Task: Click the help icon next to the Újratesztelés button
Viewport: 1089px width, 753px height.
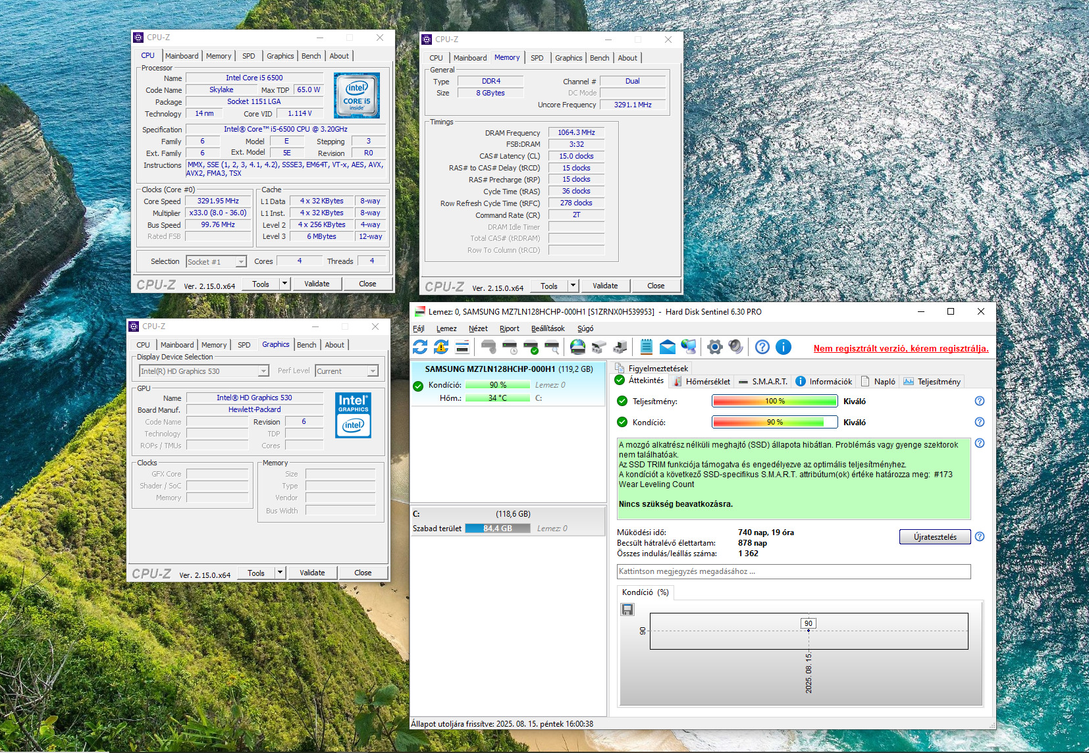Action: coord(980,536)
